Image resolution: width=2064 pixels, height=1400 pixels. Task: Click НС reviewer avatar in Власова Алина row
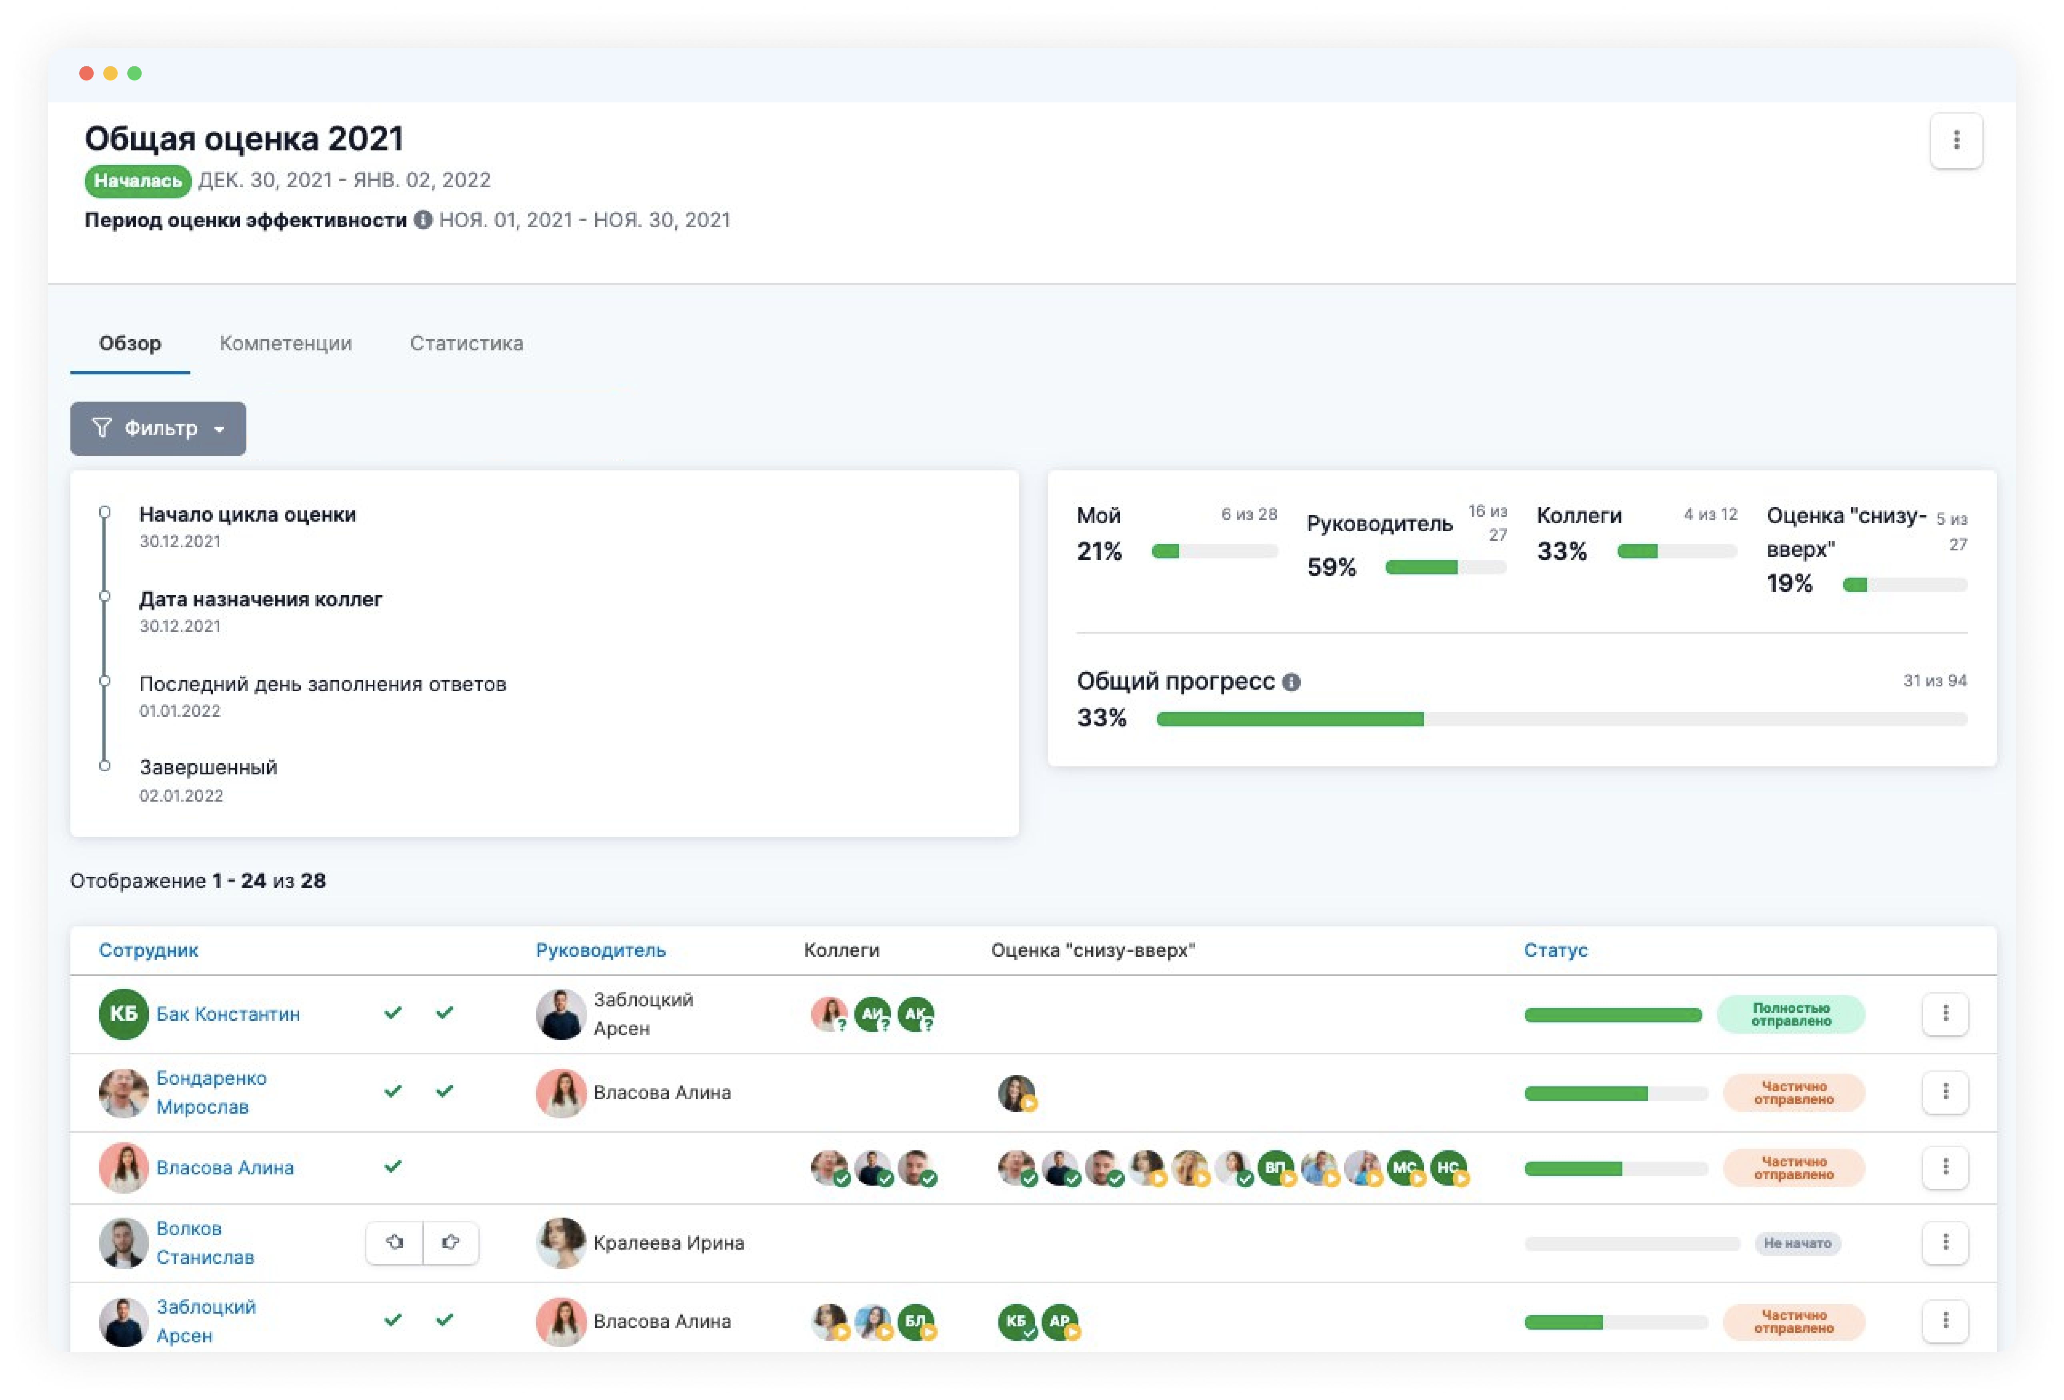pyautogui.click(x=1448, y=1167)
